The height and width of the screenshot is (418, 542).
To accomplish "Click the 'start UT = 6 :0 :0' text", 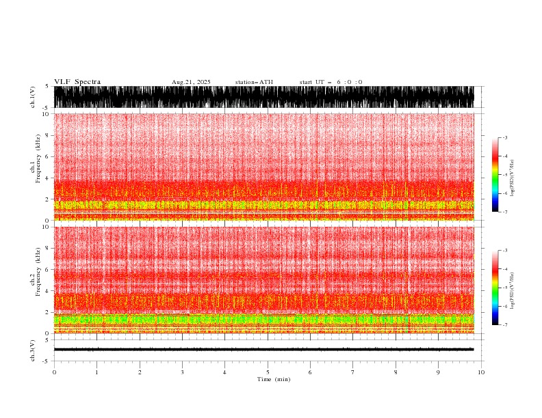I will tap(331, 82).
